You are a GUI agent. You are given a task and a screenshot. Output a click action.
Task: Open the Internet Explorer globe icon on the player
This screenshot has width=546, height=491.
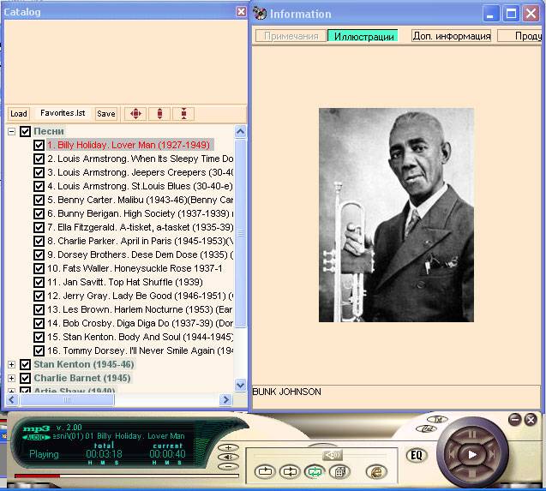point(376,472)
